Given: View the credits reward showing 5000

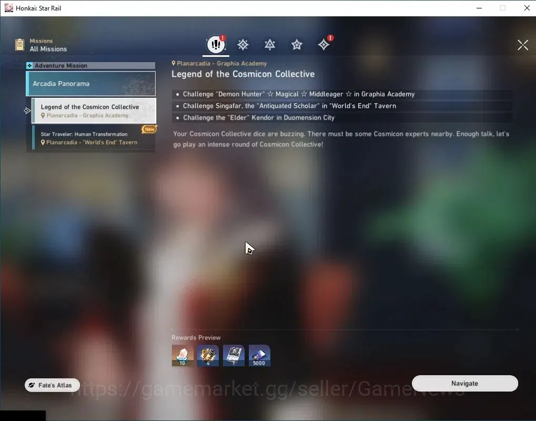Looking at the screenshot, I should pyautogui.click(x=259, y=355).
